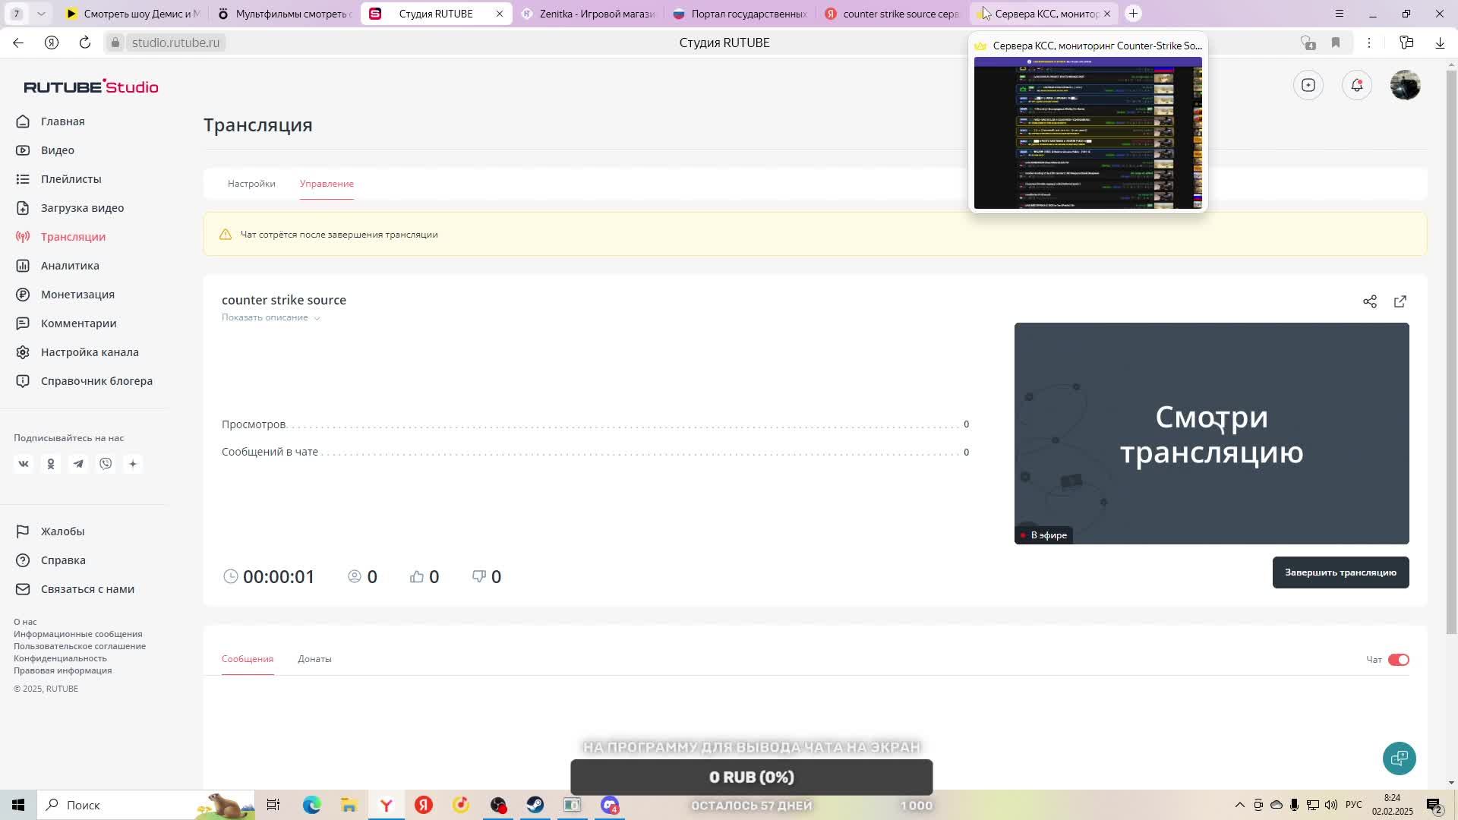
Task: Show hidden system tray icons
Action: (x=1239, y=805)
